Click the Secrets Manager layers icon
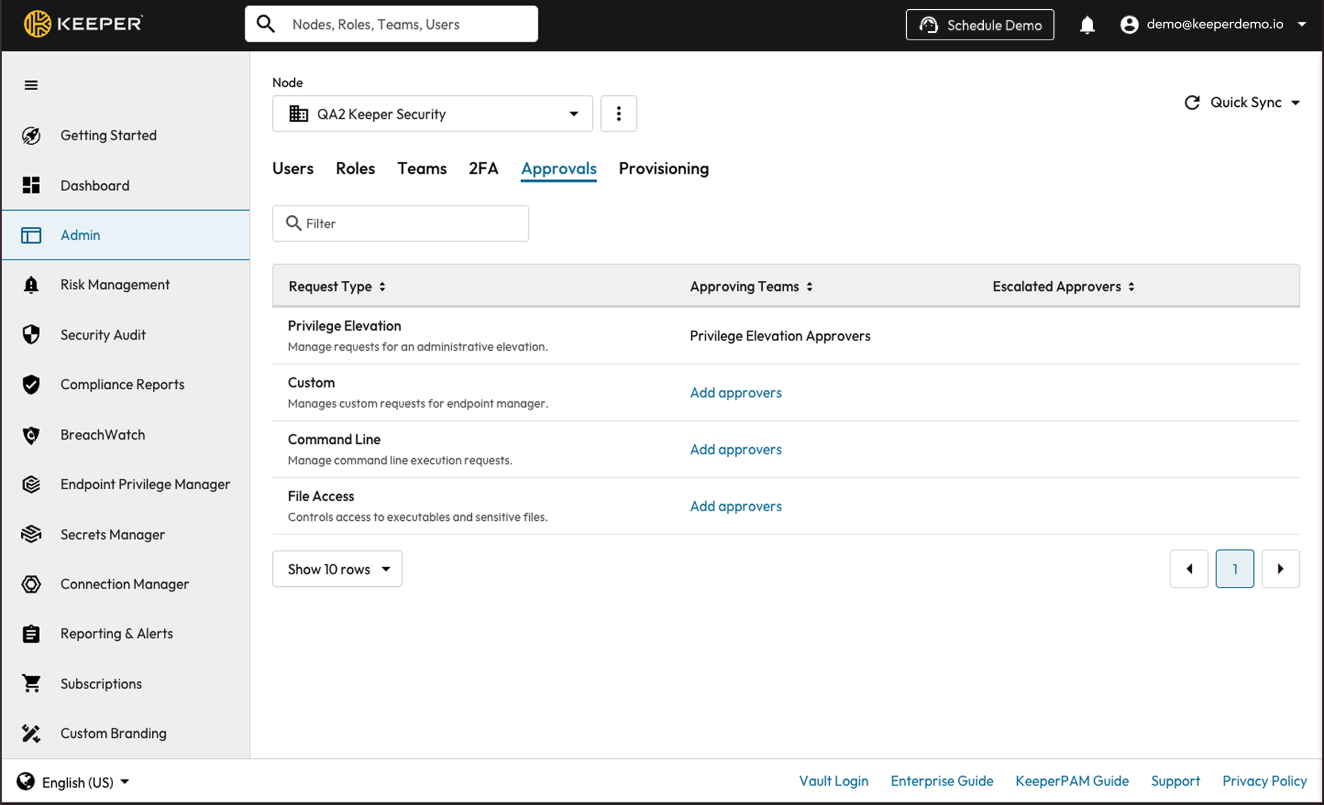 [x=31, y=534]
